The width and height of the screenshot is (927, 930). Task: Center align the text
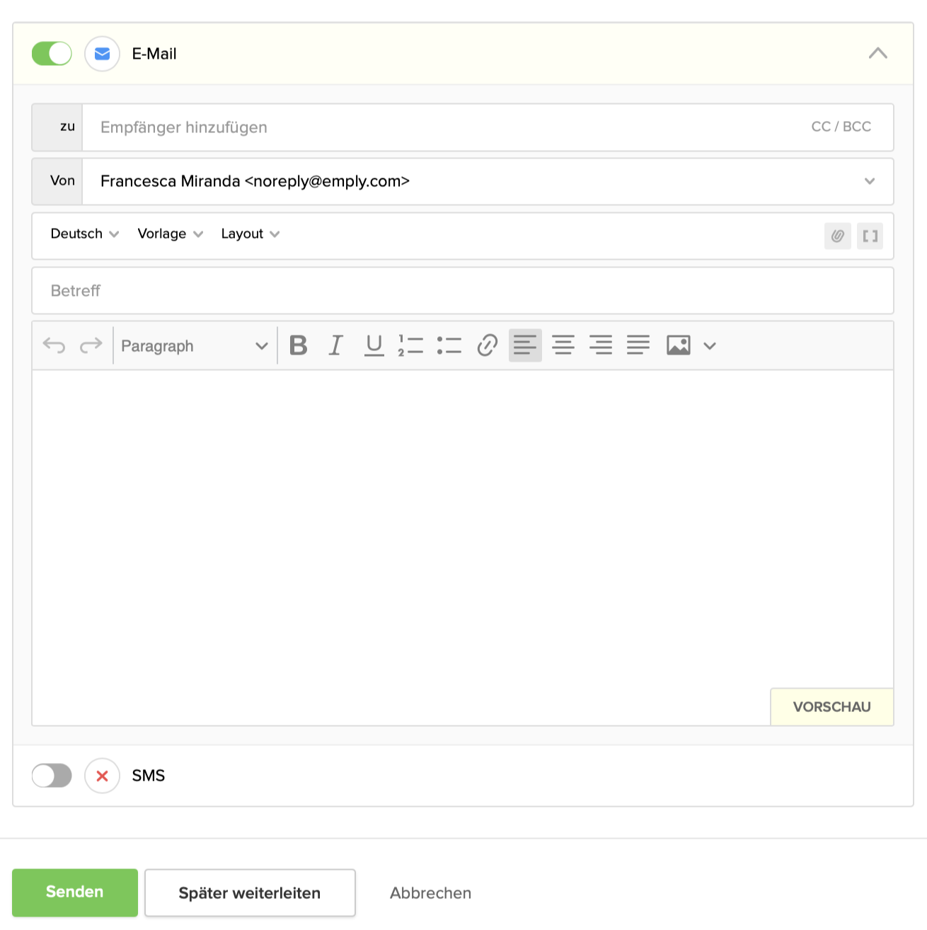point(563,345)
